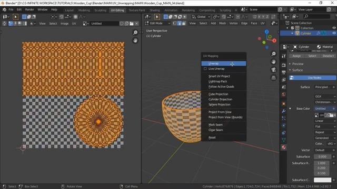The width and height of the screenshot is (337, 189).
Task: Open the Render properties tab
Action: [x=284, y=65]
